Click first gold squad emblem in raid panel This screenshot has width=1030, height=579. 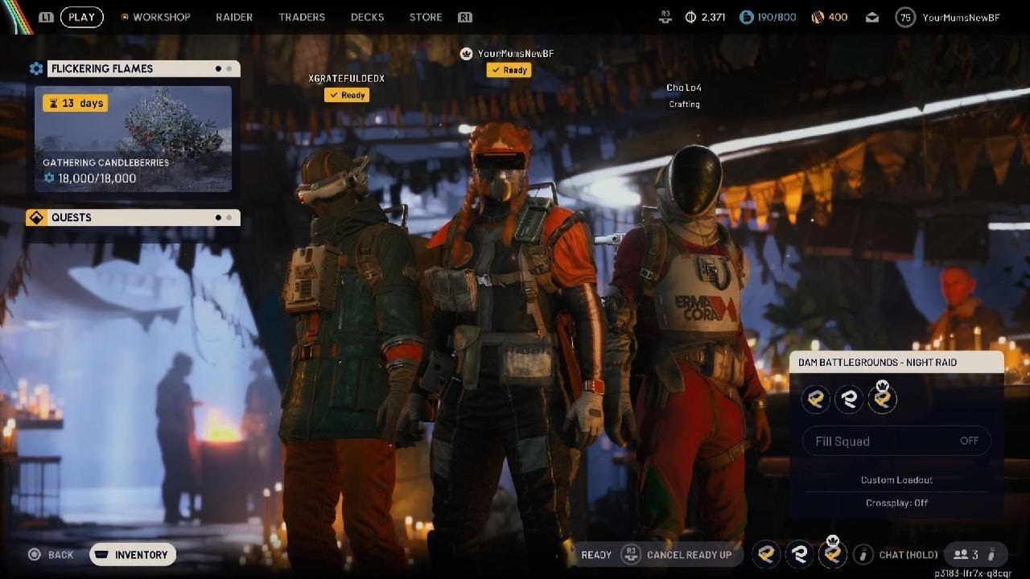816,399
